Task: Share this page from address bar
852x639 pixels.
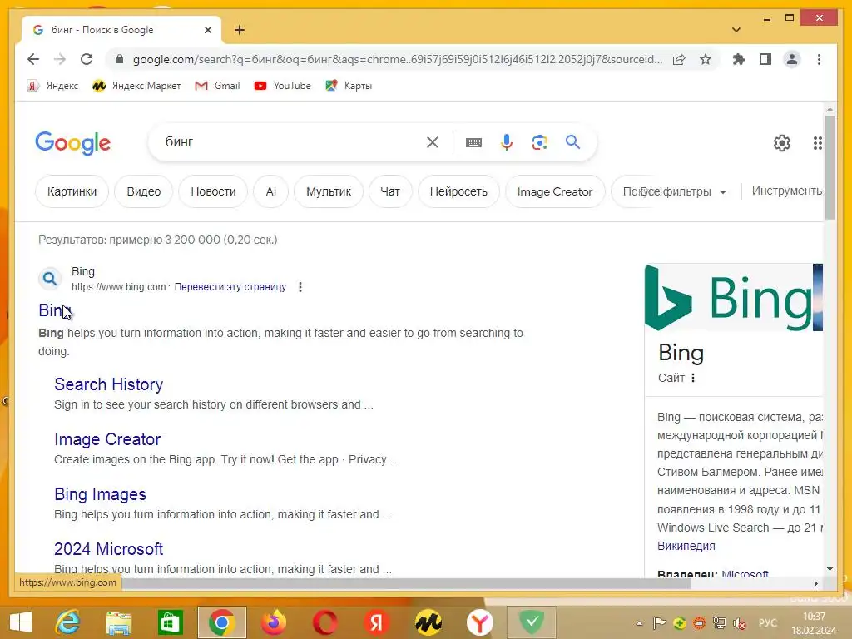Action: [679, 59]
